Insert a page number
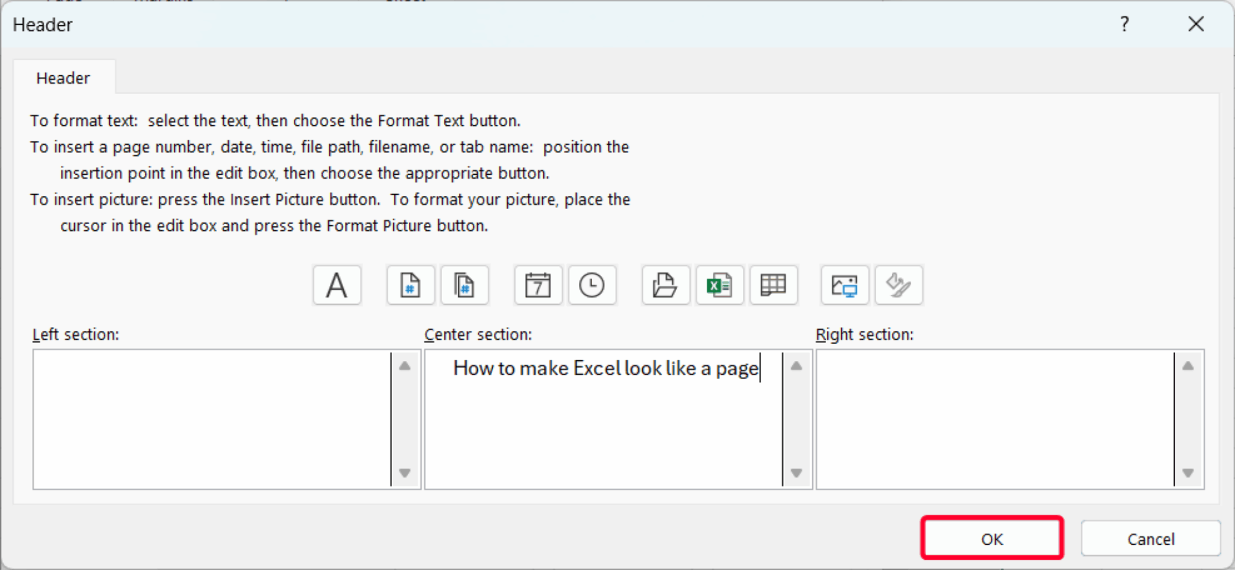This screenshot has height=570, width=1235. [x=410, y=285]
